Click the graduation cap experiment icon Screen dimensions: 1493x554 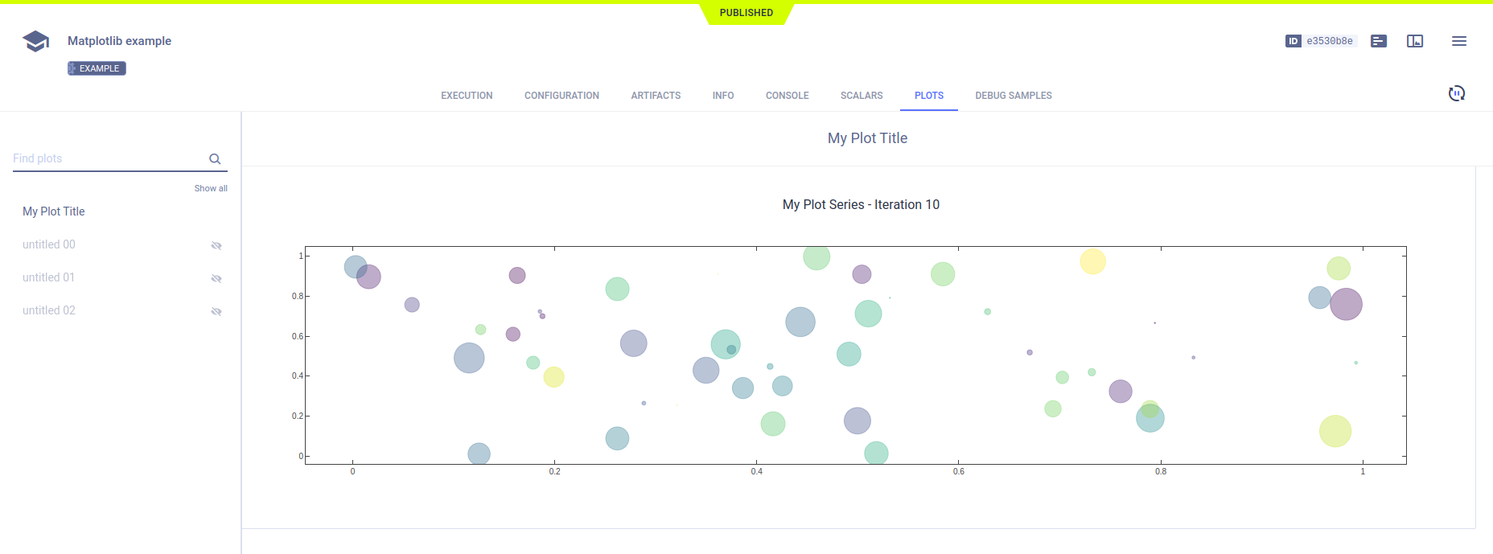point(36,41)
